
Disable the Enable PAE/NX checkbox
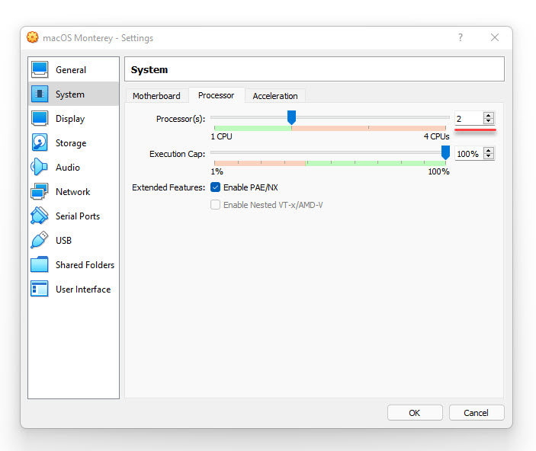215,187
